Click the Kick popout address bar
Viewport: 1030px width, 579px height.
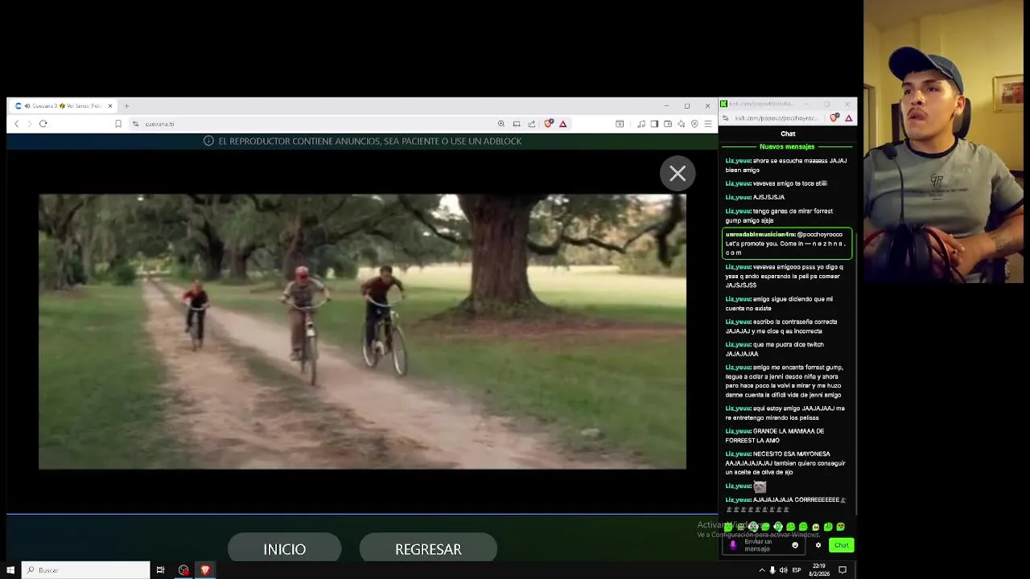(777, 118)
